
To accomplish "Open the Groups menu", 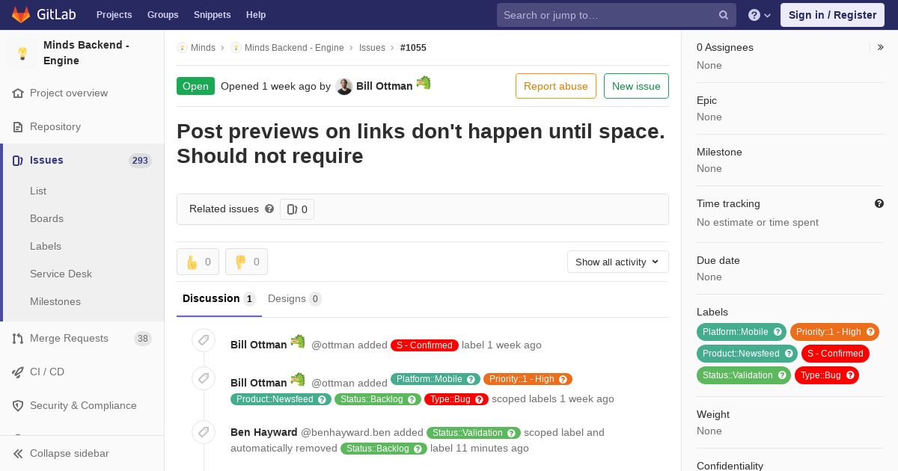I will tap(162, 15).
